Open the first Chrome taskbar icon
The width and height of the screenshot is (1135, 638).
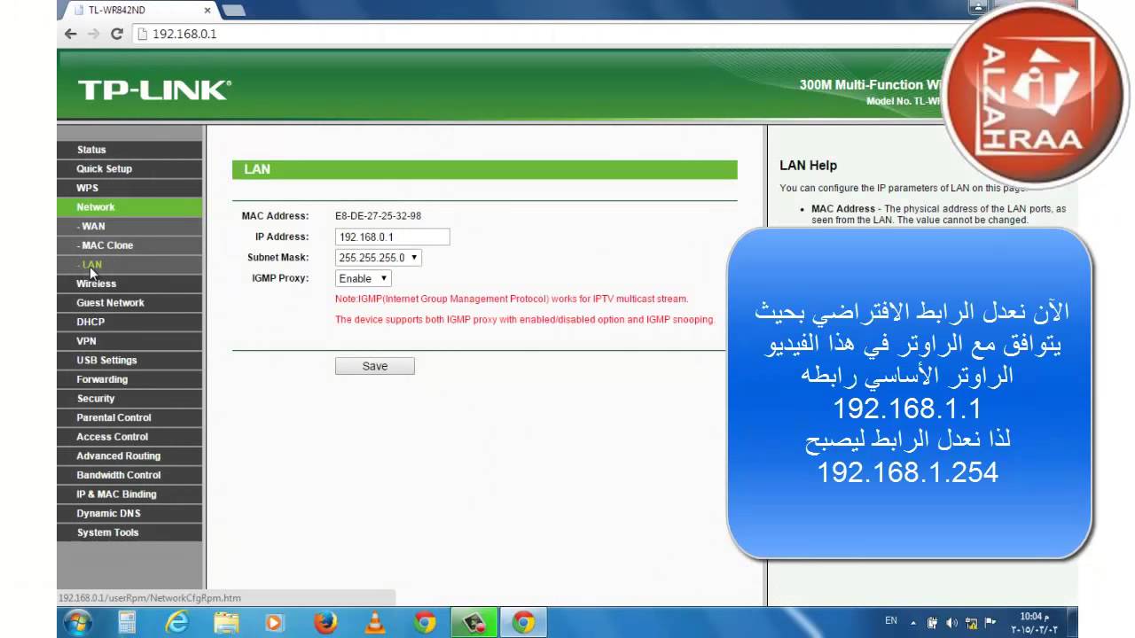pyautogui.click(x=425, y=622)
